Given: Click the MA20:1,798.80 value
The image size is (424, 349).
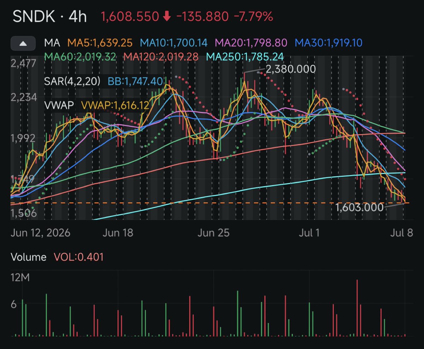Looking at the screenshot, I should [x=251, y=43].
